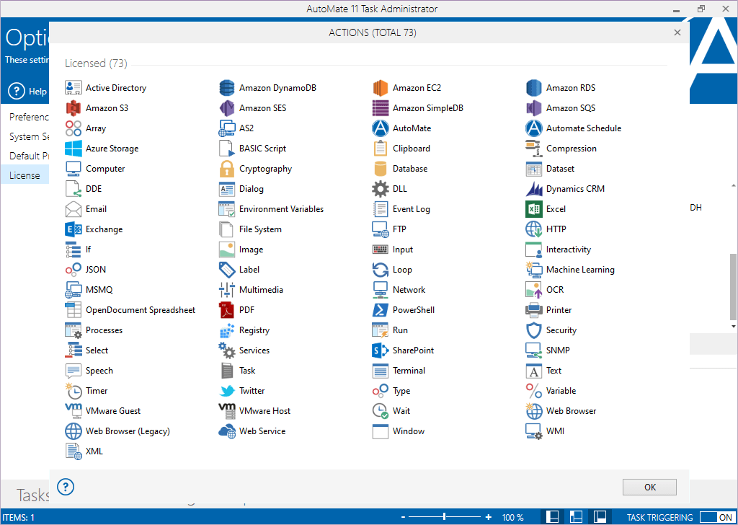
Task: Click the DLL gear icon
Action: point(381,189)
